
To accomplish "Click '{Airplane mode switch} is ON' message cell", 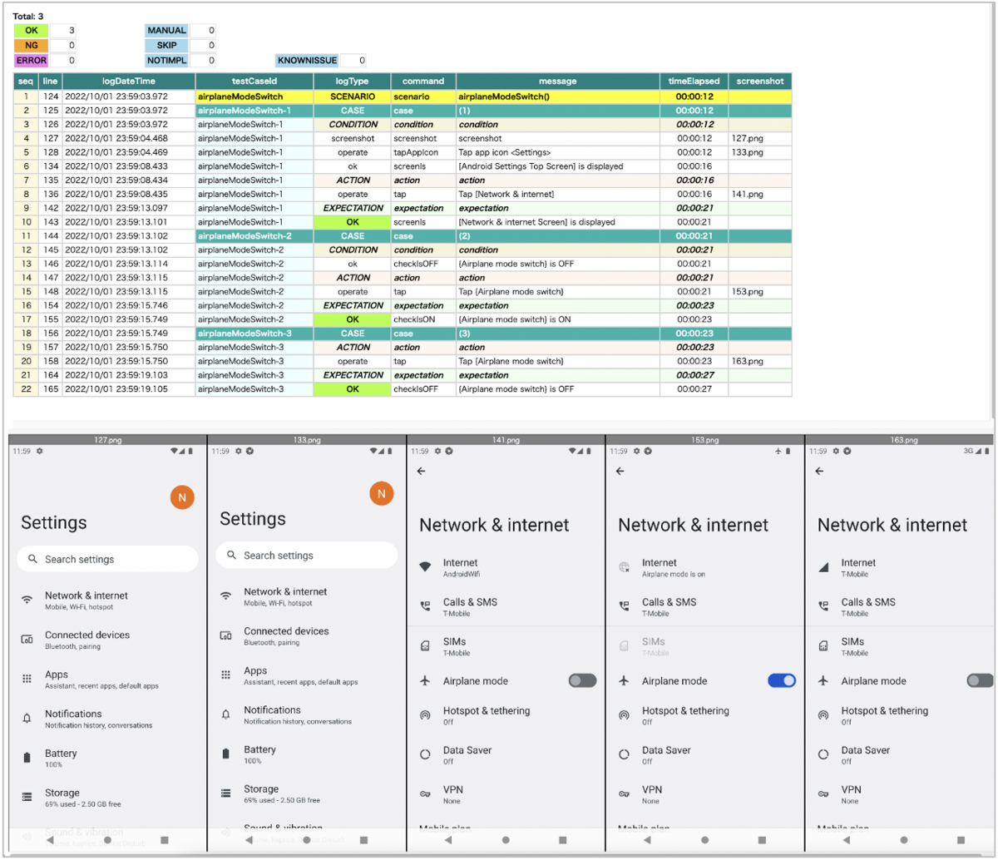I will [558, 319].
